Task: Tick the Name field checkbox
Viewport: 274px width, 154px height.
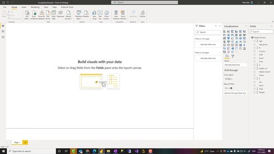Action: pyautogui.click(x=255, y=75)
